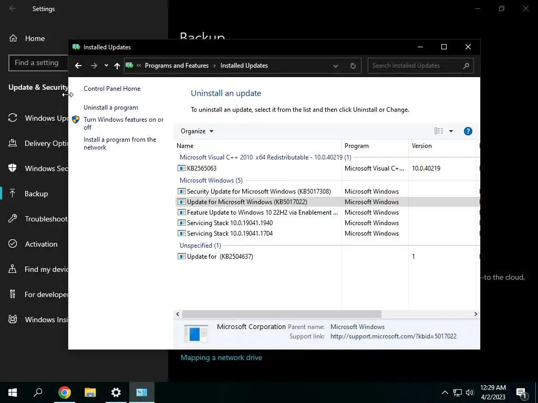Sort by the Name column header

click(257, 146)
